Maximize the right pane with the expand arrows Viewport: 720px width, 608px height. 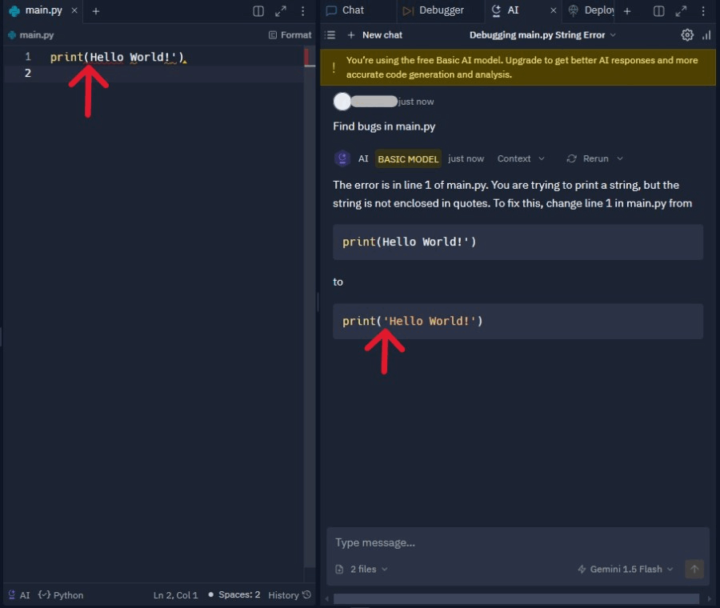(x=681, y=11)
